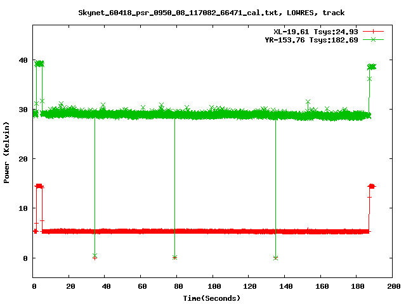The width and height of the screenshot is (406, 304).
Task: Click the y-axis tick label 40
Action: (x=23, y=60)
